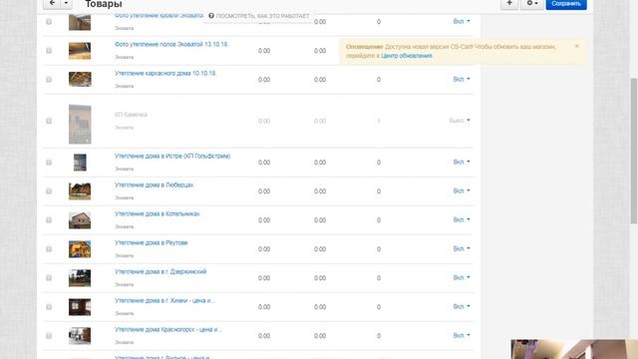Click thumbnail of Истре product
Image resolution: width=638 pixels, height=359 pixels.
(80, 163)
